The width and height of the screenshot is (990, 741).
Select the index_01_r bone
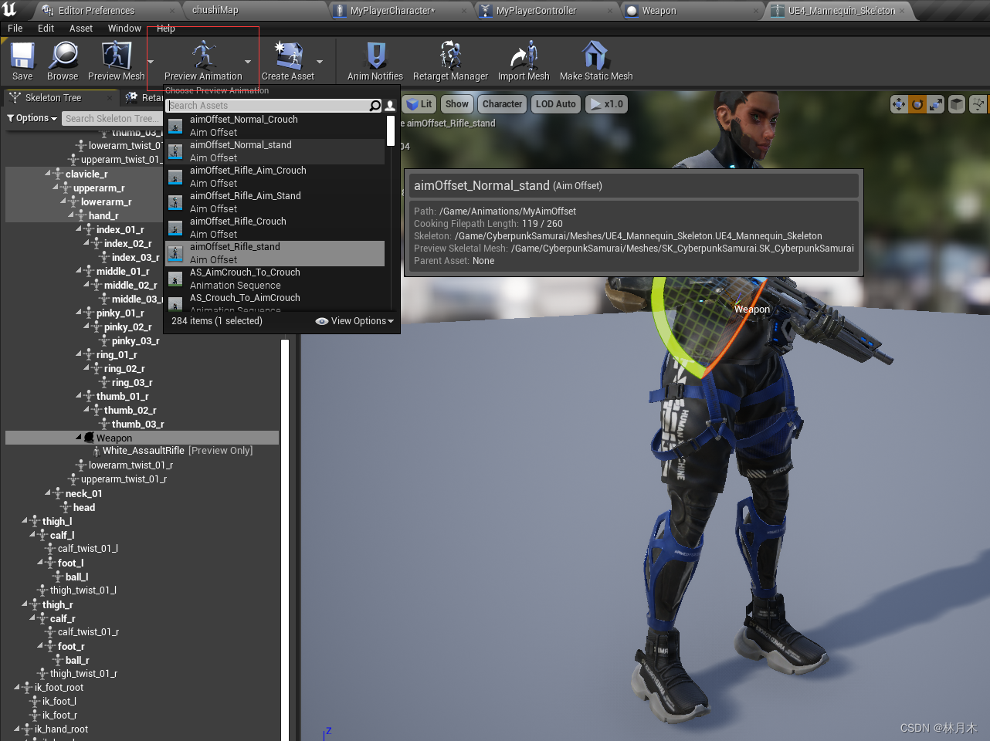tap(120, 229)
